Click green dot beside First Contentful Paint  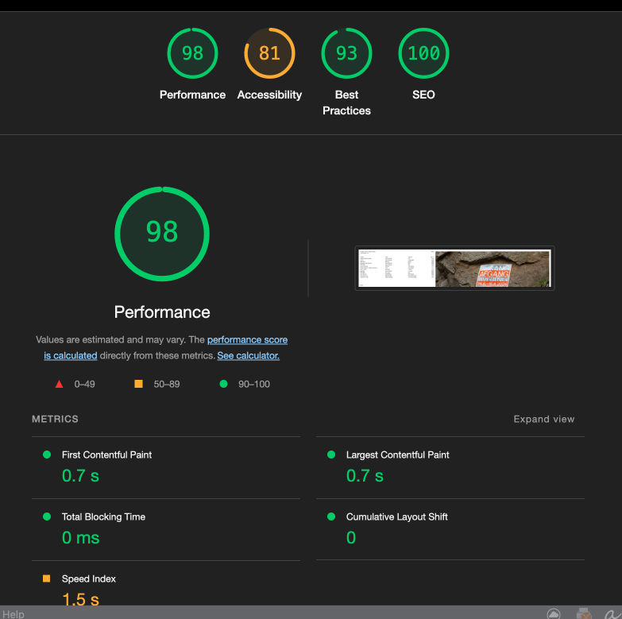tap(46, 455)
